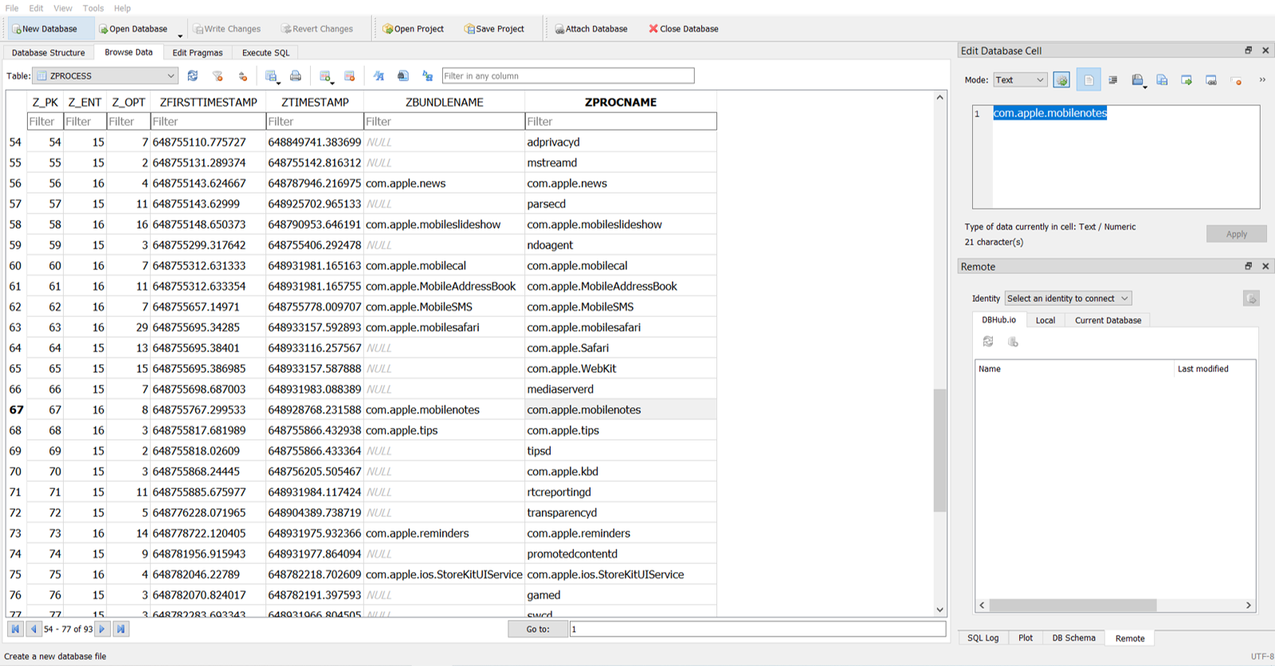Image resolution: width=1275 pixels, height=666 pixels.
Task: Show the SQL Log panel tab
Action: click(983, 638)
